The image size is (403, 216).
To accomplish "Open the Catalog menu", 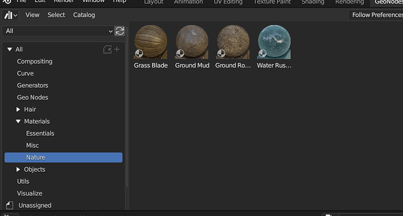I will click(x=84, y=15).
